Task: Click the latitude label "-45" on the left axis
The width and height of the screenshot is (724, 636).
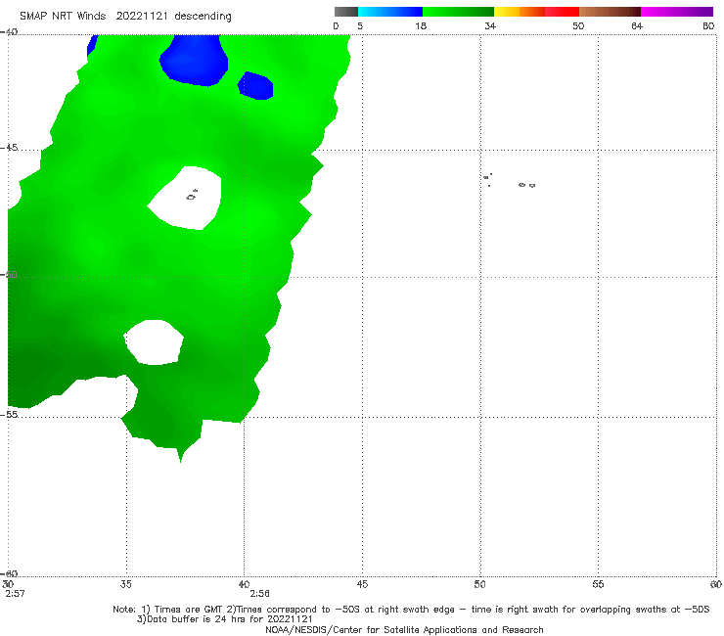Action: point(9,148)
